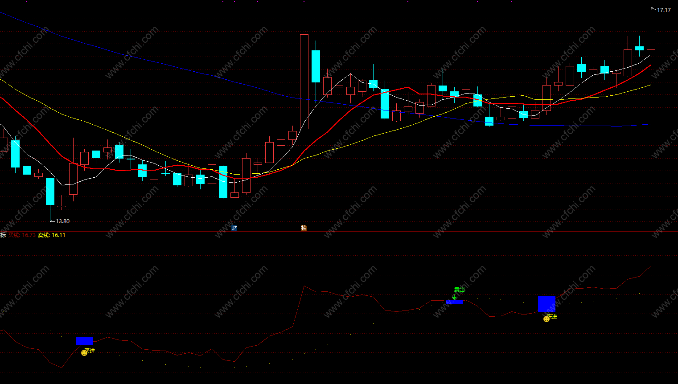Select the blue sell-signal bar under 卖出
The width and height of the screenshot is (678, 384).
click(x=454, y=302)
